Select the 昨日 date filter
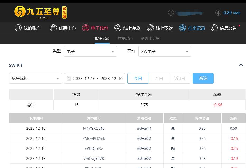The image size is (246, 168). tap(159, 78)
